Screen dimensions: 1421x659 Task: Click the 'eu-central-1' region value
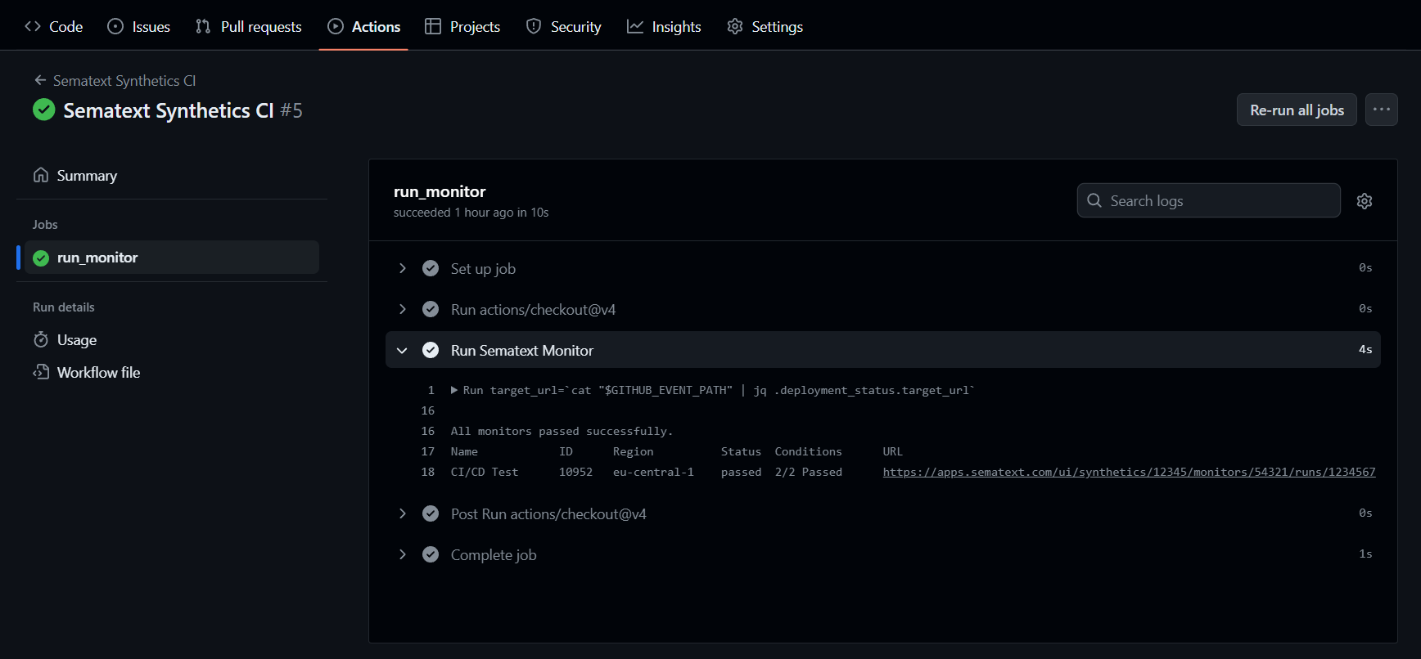point(653,472)
